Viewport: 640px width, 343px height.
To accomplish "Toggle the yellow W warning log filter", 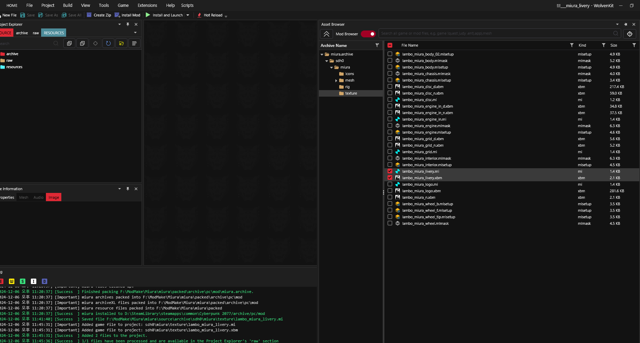I will click(12, 281).
